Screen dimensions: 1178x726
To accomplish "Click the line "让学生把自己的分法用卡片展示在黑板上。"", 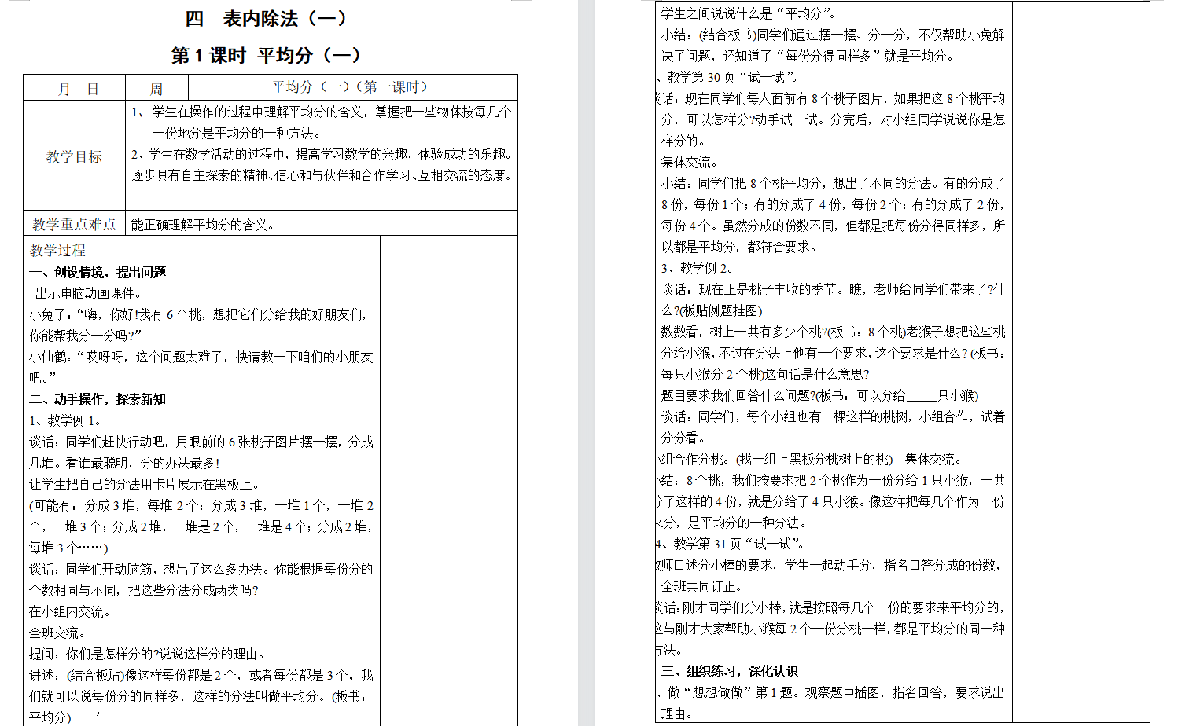I will pos(145,484).
